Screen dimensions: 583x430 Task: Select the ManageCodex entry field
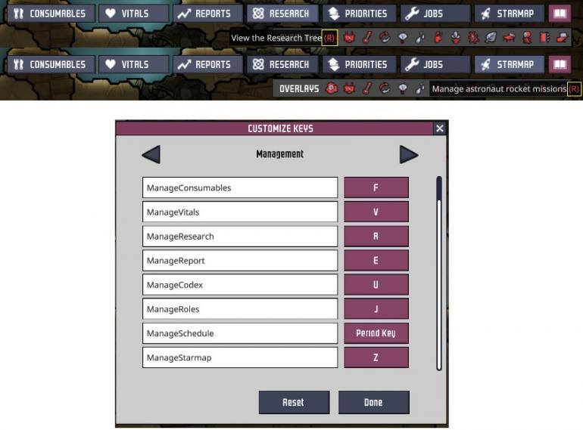[240, 285]
